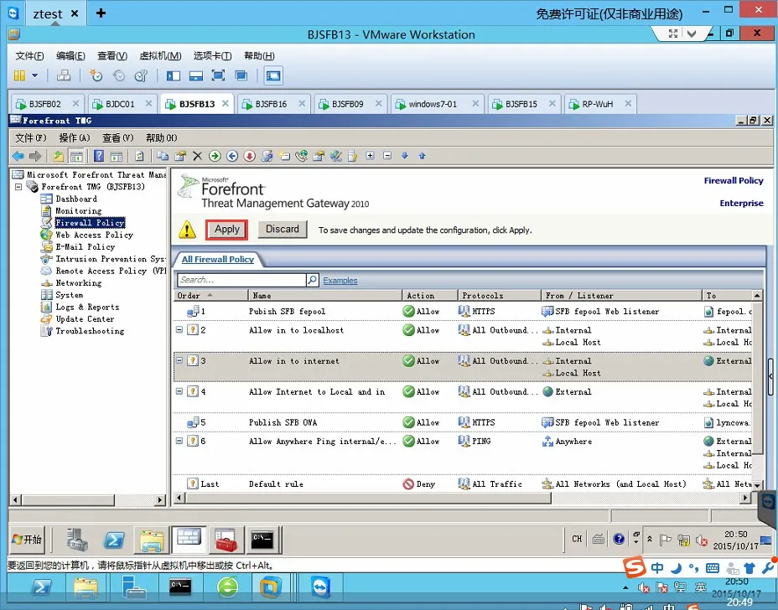Select Update Center in the tree

85,319
